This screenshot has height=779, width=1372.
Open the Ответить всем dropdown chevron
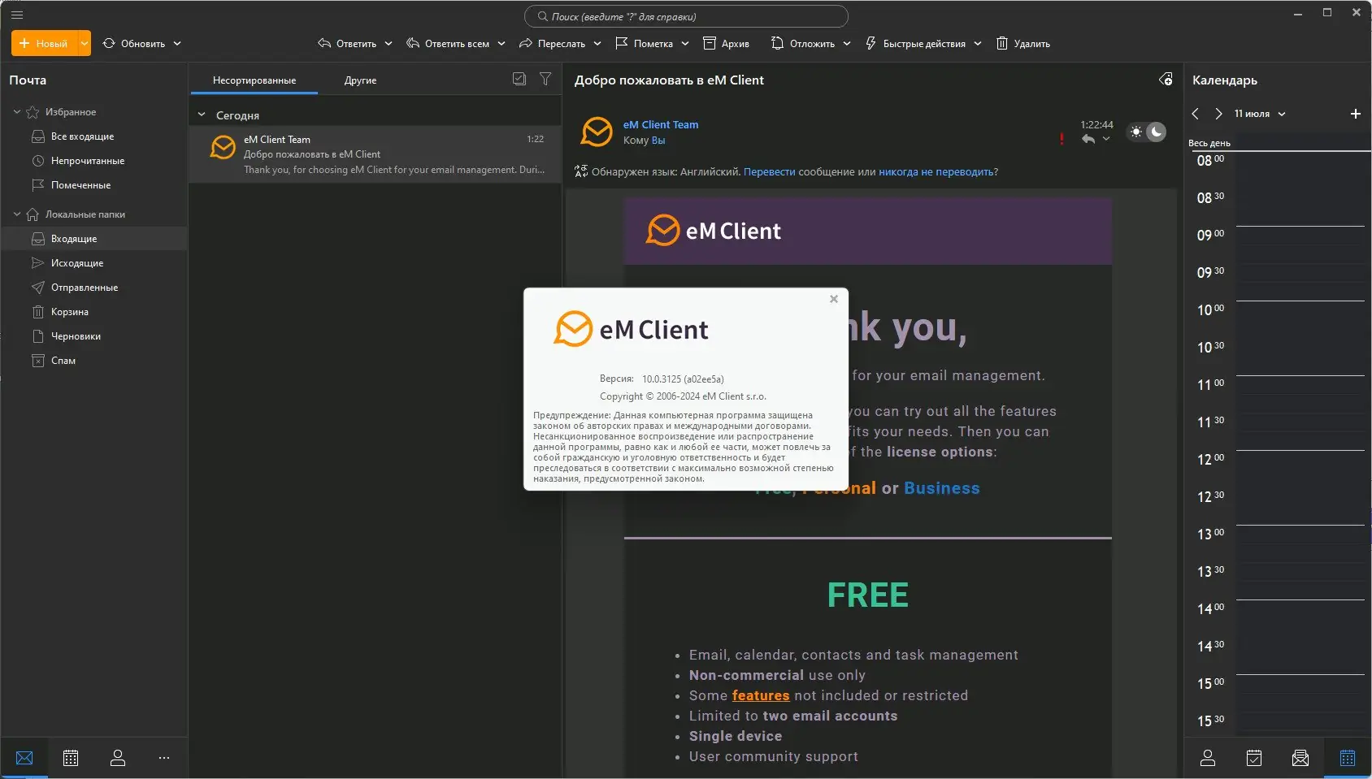pos(501,44)
